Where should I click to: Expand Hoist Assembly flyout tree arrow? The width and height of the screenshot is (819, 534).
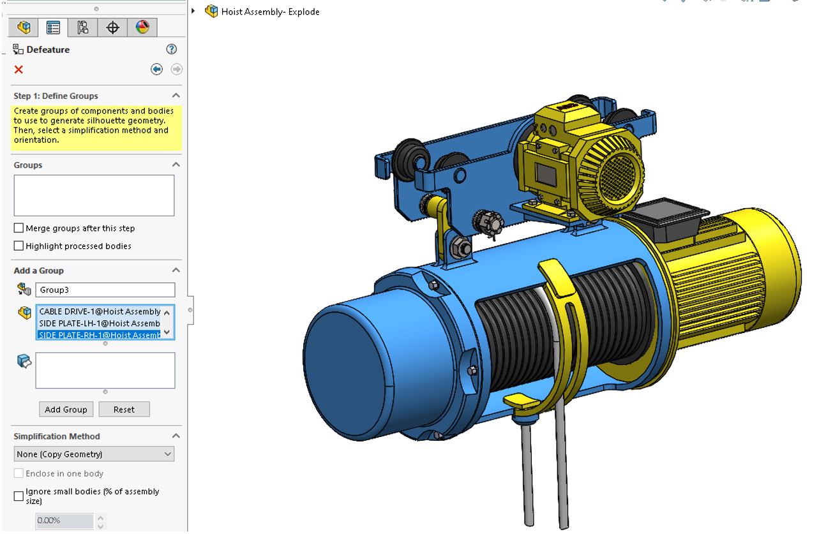point(193,11)
